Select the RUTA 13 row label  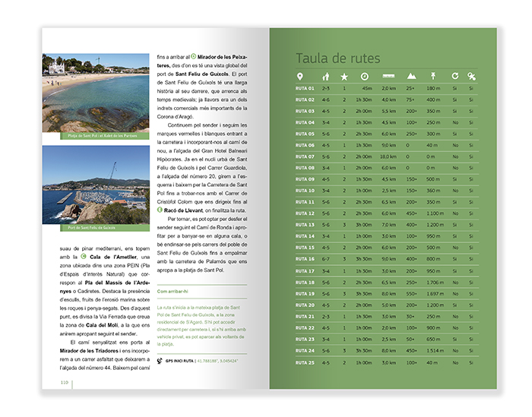pyautogui.click(x=305, y=225)
